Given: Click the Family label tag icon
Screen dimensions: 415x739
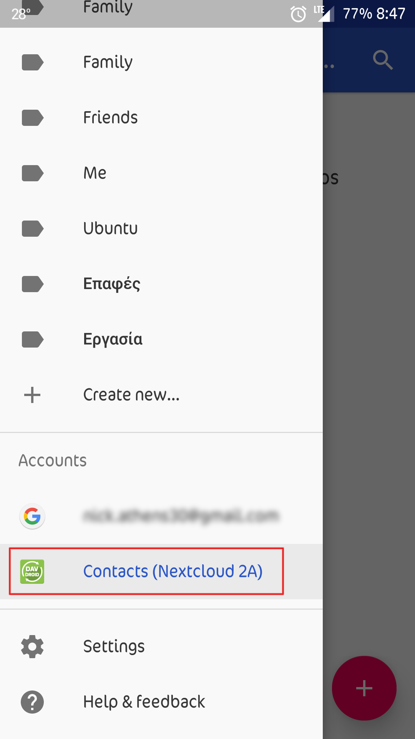Looking at the screenshot, I should 32,62.
